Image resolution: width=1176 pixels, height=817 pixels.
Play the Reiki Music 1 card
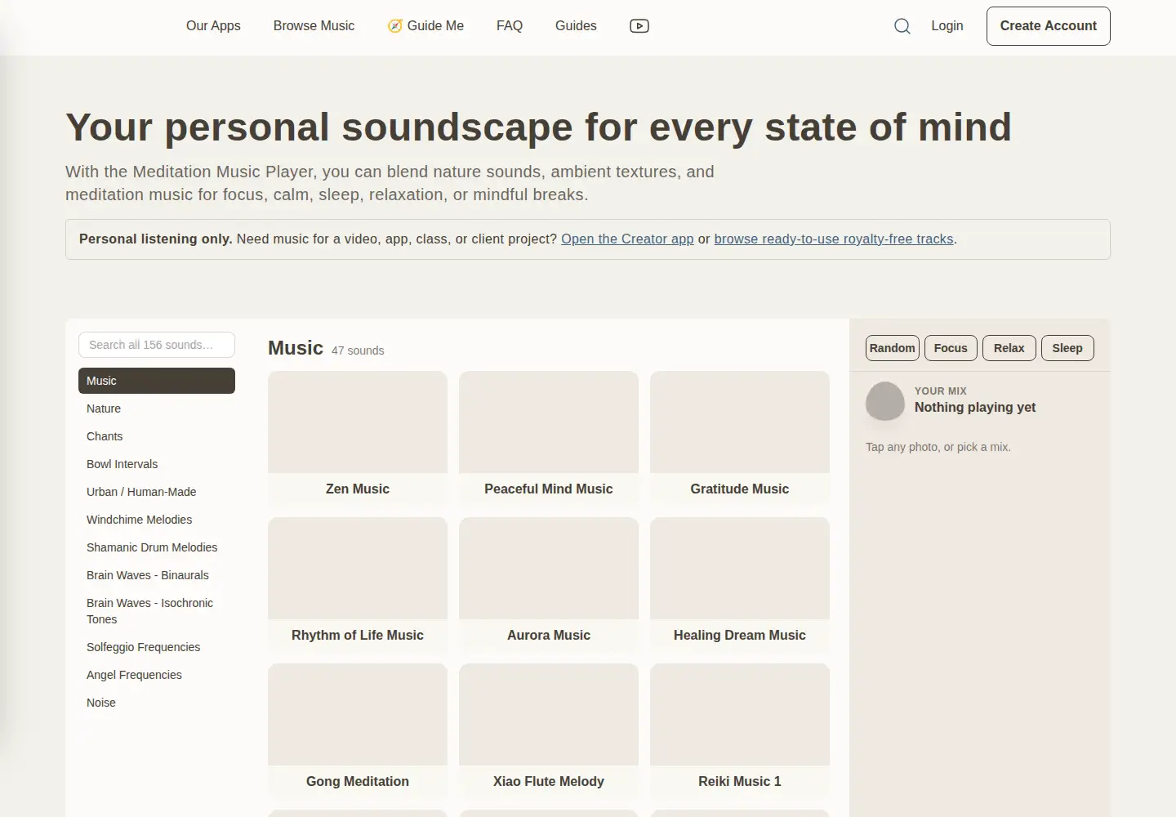pyautogui.click(x=740, y=730)
